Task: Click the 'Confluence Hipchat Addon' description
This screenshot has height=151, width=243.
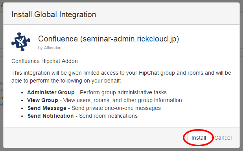Action: pos(44,61)
